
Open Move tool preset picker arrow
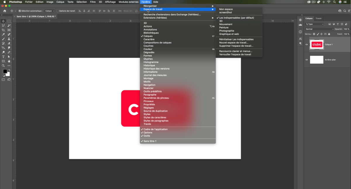point(16,11)
